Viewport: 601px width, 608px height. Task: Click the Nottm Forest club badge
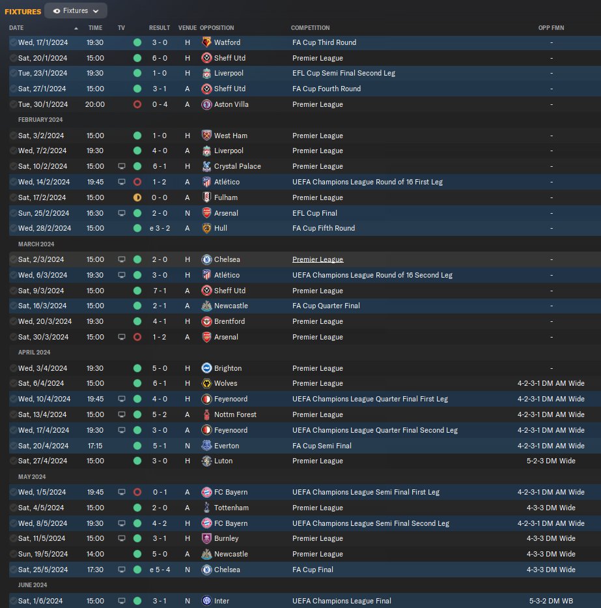(206, 414)
